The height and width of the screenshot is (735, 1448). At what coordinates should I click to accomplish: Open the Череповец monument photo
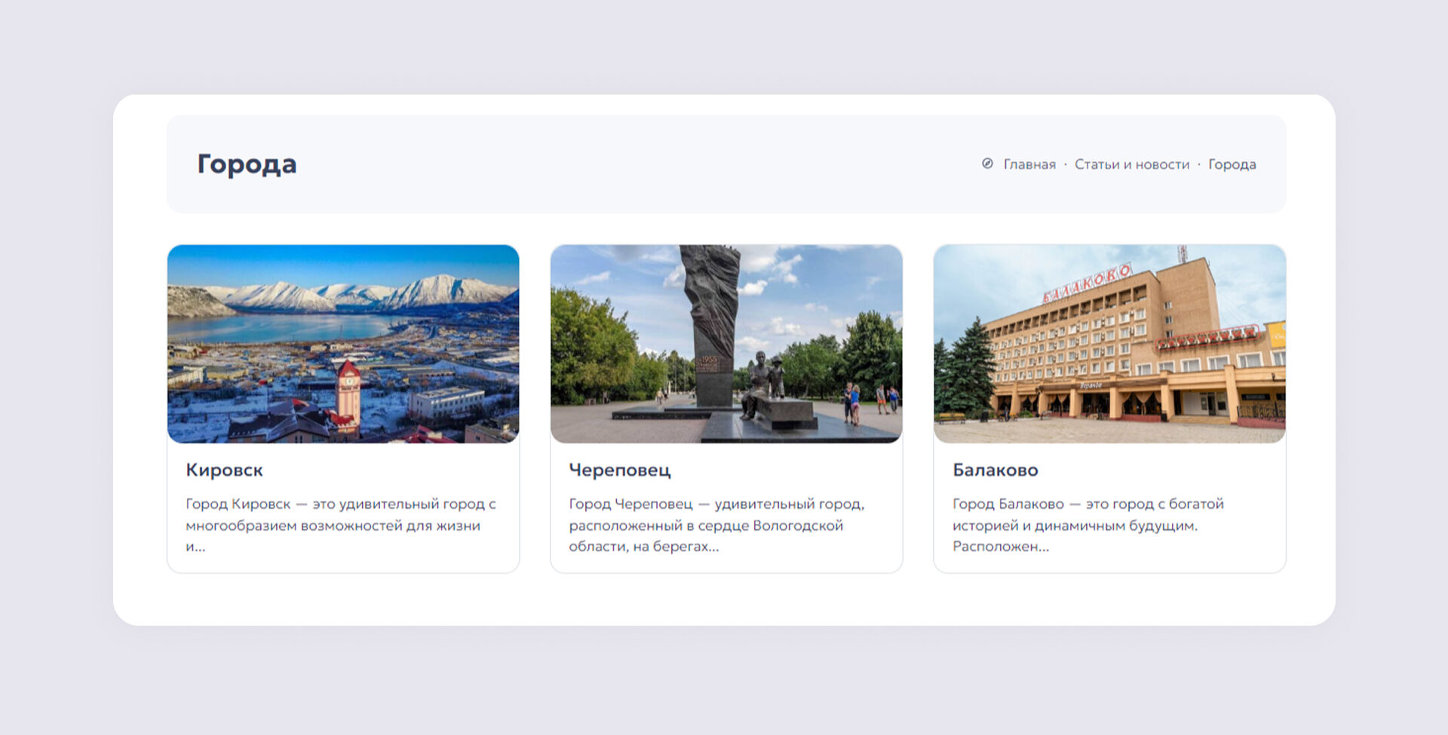click(x=726, y=343)
